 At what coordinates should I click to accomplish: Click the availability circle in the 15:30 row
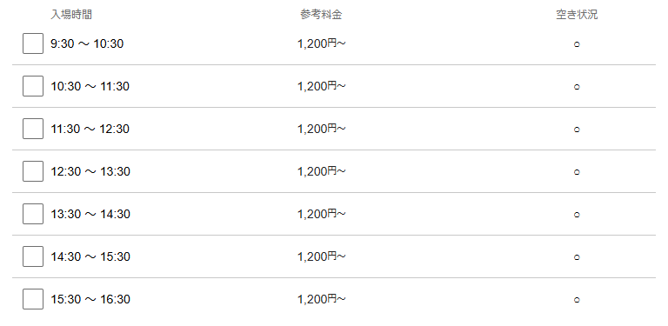pos(577,300)
